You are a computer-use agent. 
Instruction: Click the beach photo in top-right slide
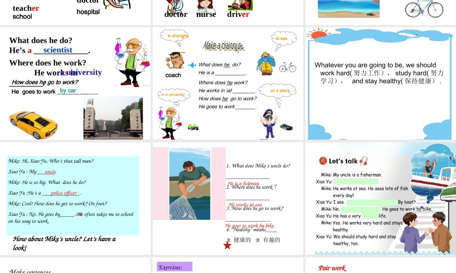tap(349, 9)
